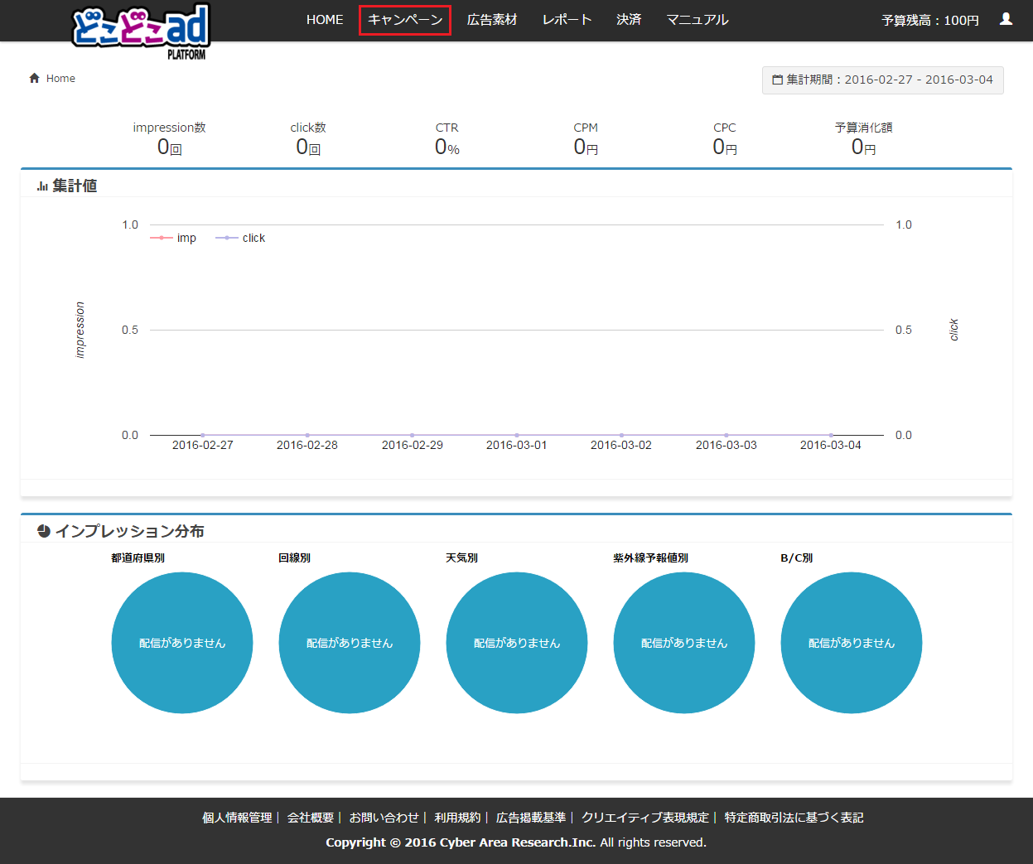Click the pie icon beside インプレッション分布

tap(44, 531)
